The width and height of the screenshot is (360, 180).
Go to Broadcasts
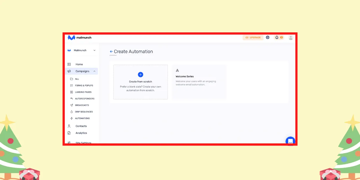tap(82, 105)
